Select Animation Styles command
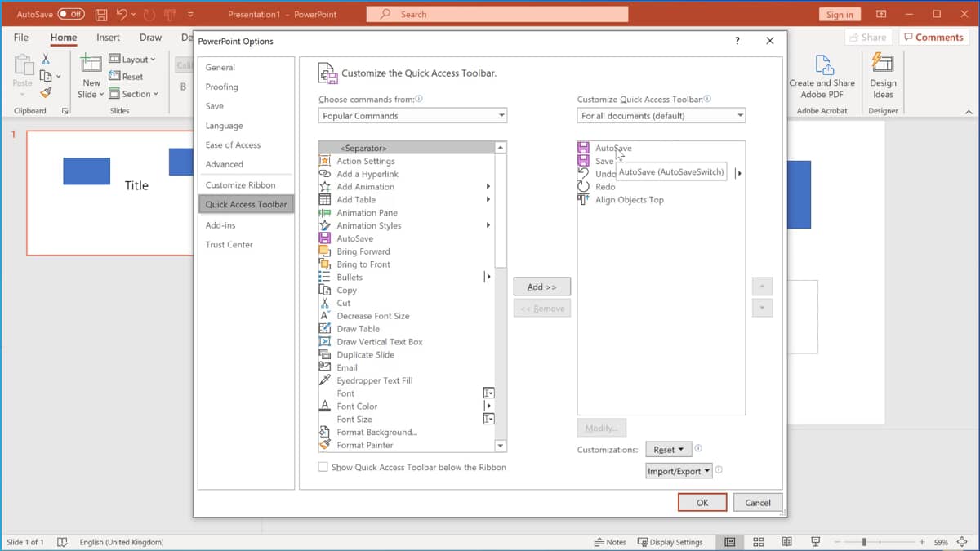Viewport: 980px width, 551px height. click(x=406, y=226)
